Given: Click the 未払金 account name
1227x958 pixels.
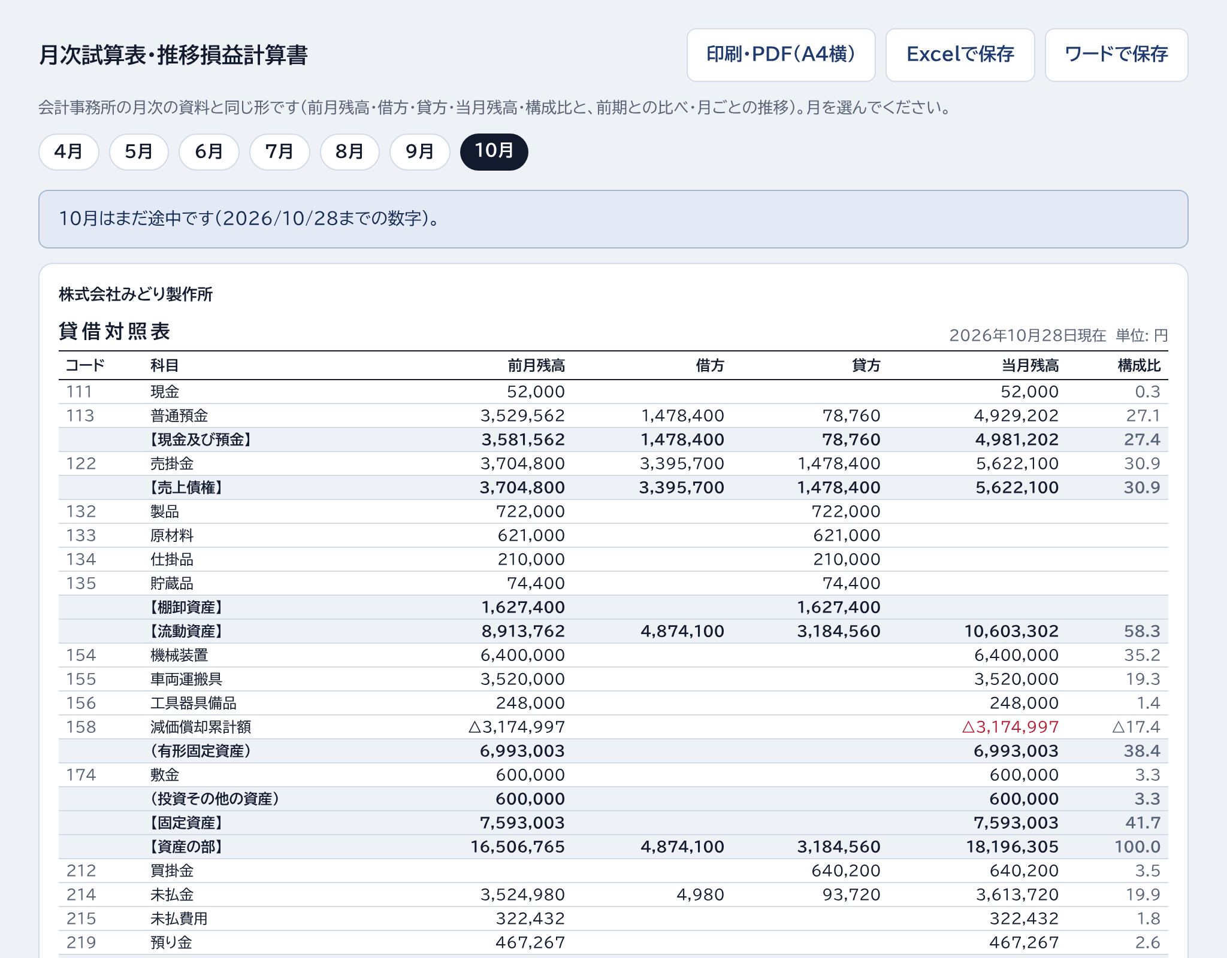Looking at the screenshot, I should (172, 895).
